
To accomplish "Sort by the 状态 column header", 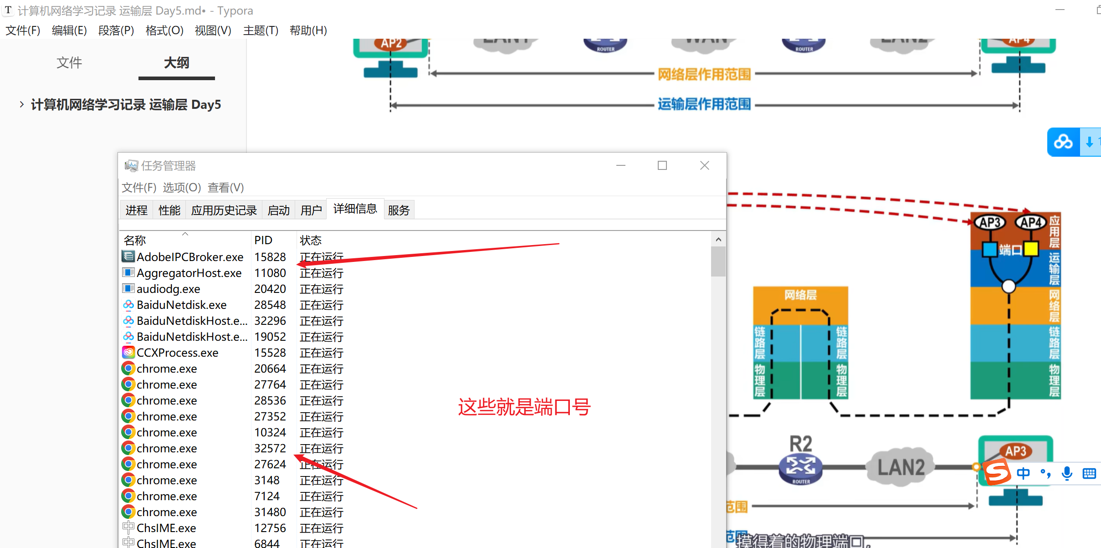I will pyautogui.click(x=311, y=240).
